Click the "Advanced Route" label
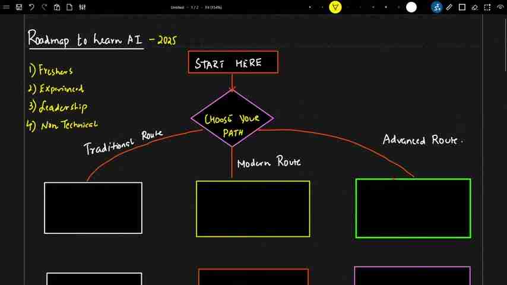Screen dimensions: 507x285 tap(423, 140)
